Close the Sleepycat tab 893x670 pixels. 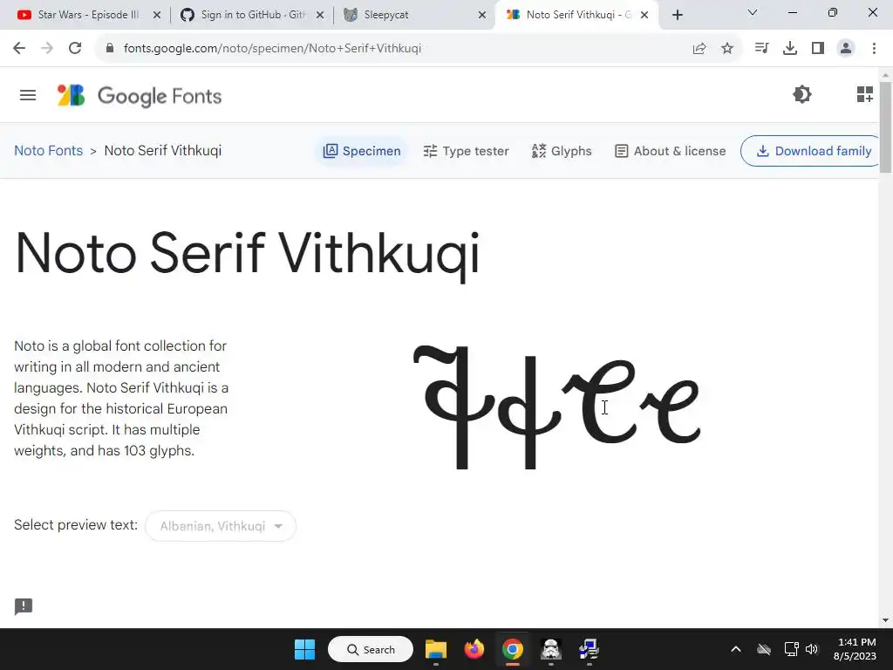coord(482,16)
